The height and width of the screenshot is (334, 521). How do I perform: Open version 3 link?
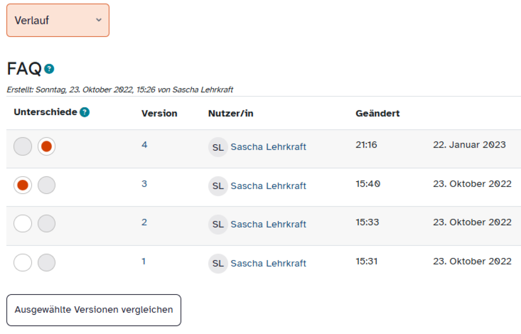145,184
